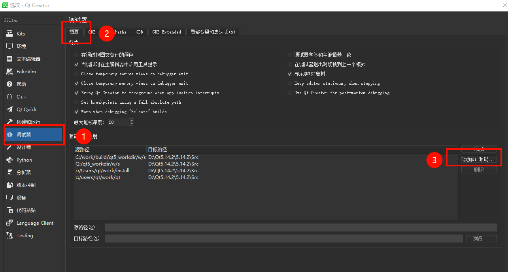This screenshot has width=508, height=272.
Task: Click the 浏览... button
Action: point(481,239)
